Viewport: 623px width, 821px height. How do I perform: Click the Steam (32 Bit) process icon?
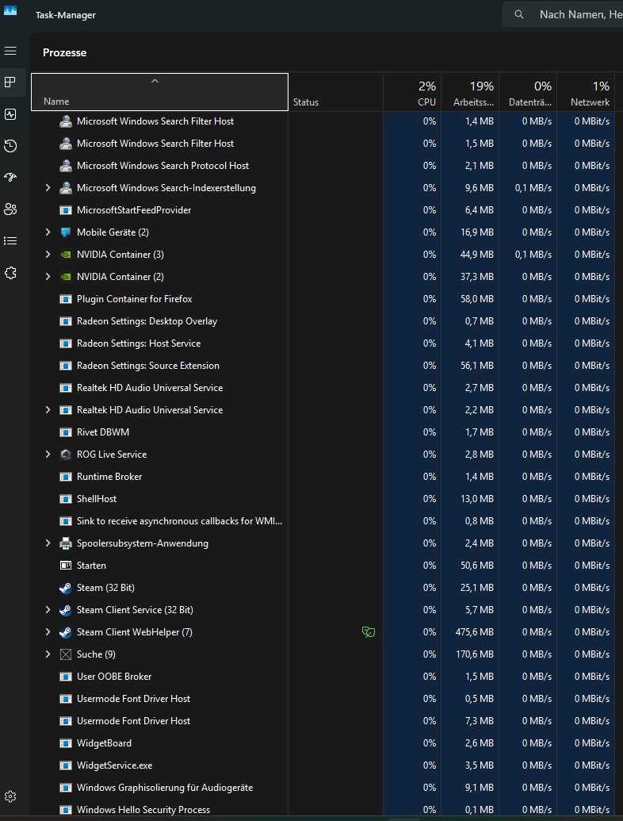(65, 588)
